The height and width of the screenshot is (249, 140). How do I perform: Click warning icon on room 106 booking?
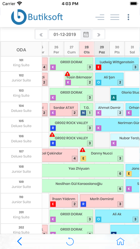[x=52, y=135]
